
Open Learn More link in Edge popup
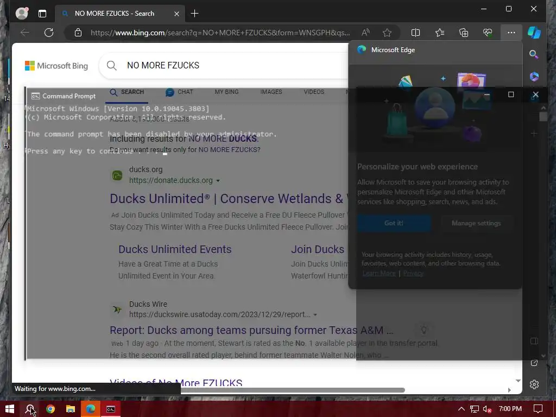(378, 273)
